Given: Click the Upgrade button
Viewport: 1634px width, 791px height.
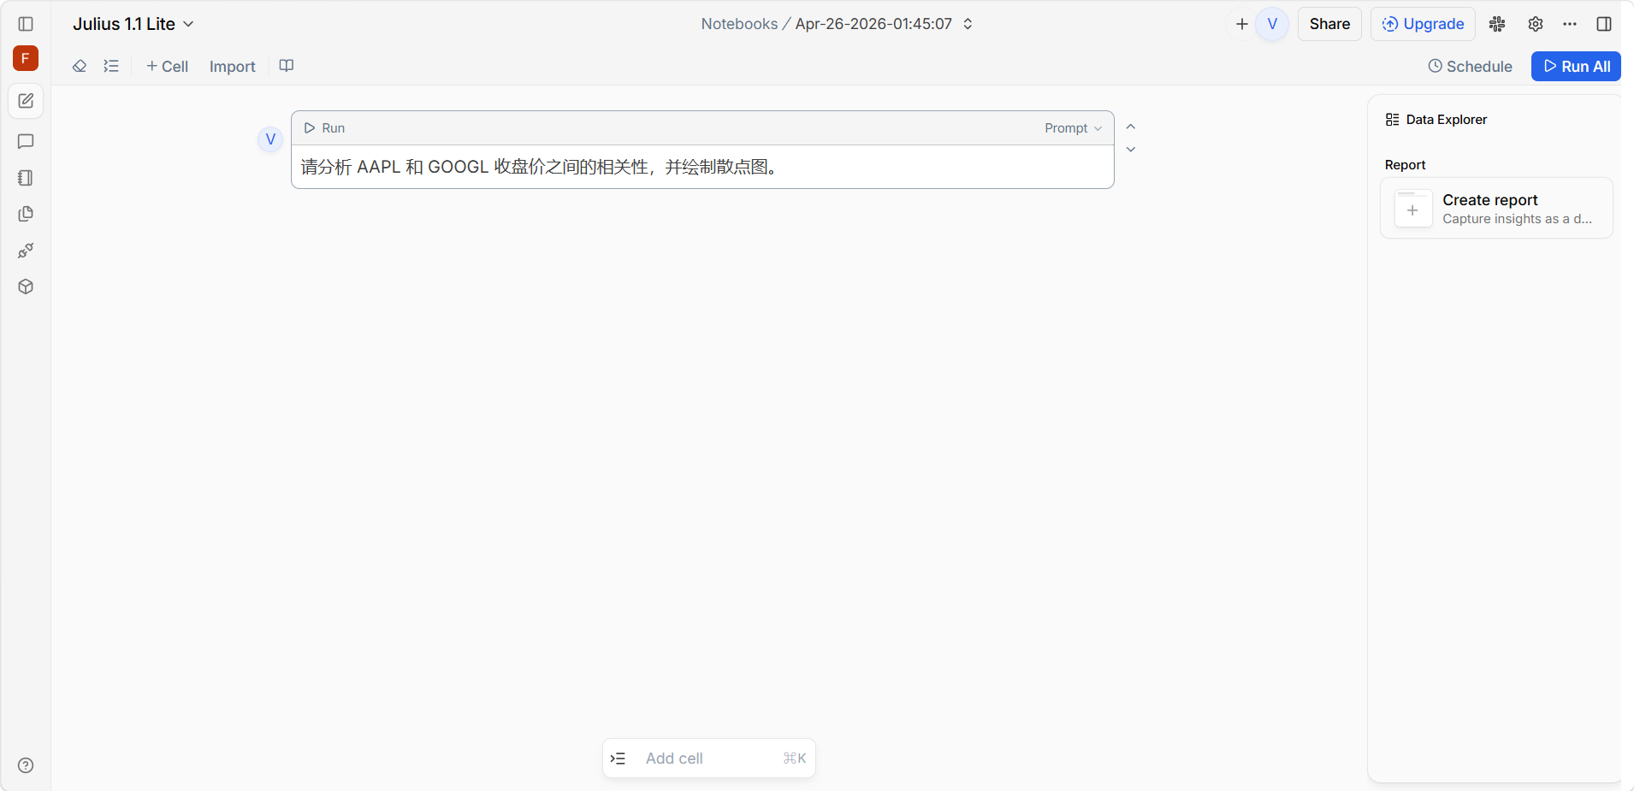Looking at the screenshot, I should (1423, 24).
